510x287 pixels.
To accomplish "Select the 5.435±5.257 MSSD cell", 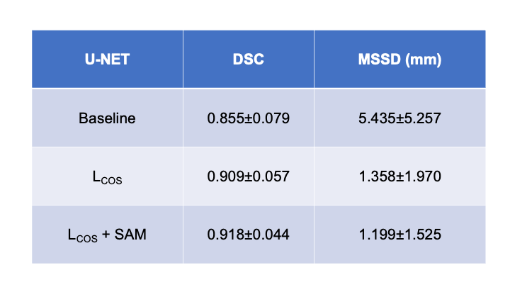I will click(x=400, y=118).
